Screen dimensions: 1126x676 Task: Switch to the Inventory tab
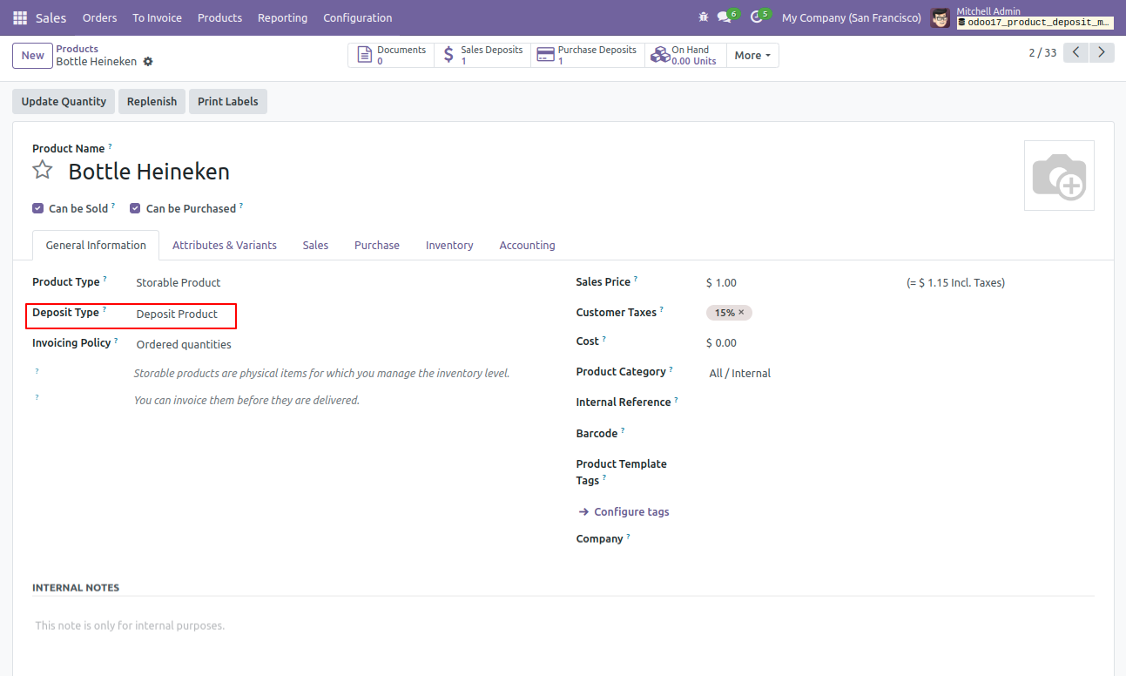tap(449, 246)
